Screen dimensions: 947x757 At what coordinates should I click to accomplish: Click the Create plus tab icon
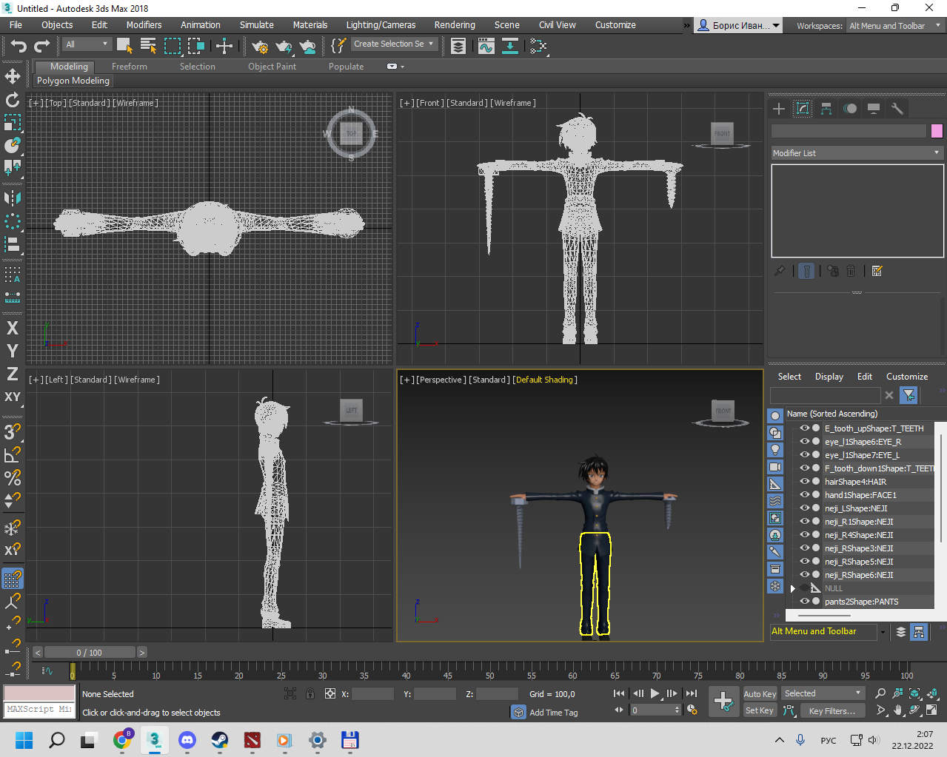click(x=779, y=109)
